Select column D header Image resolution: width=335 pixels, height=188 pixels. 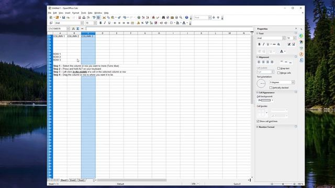click(103, 33)
